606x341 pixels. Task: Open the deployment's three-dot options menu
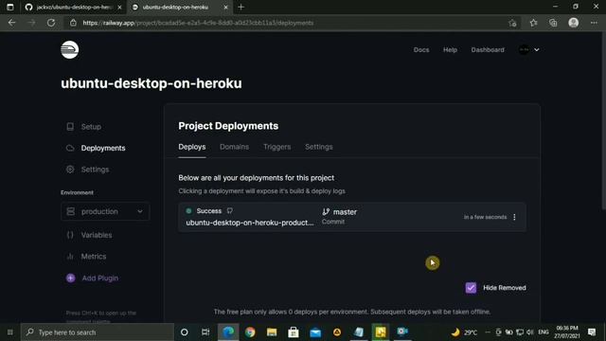pos(514,217)
